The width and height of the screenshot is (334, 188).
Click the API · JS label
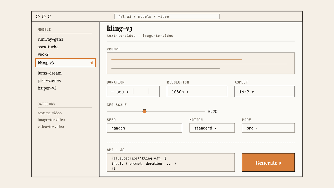click(x=116, y=150)
